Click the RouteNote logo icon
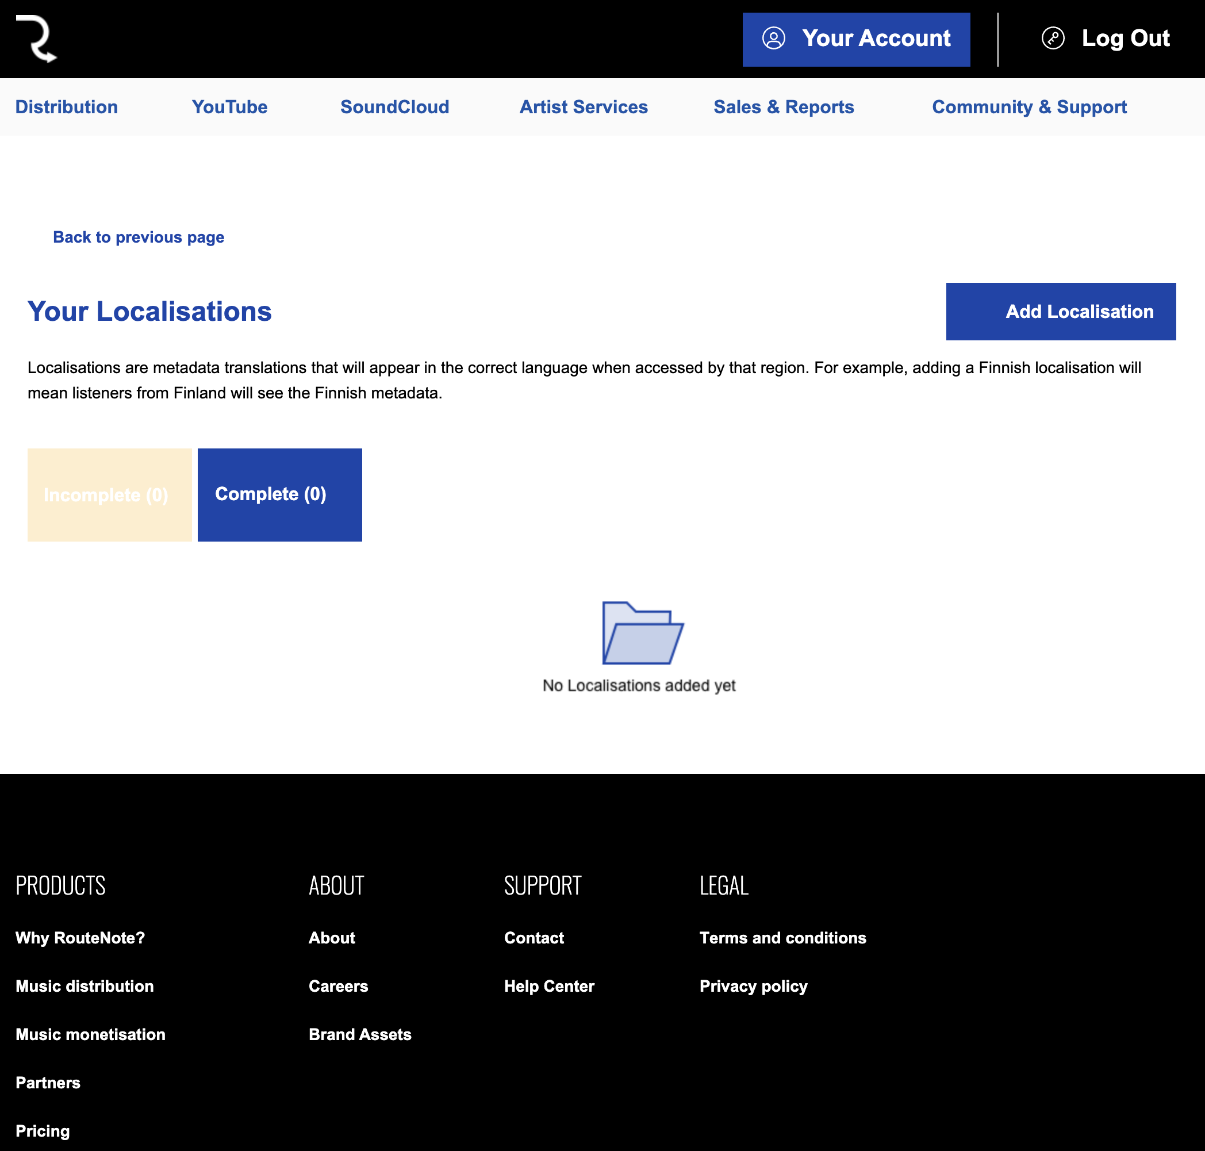 click(x=36, y=39)
